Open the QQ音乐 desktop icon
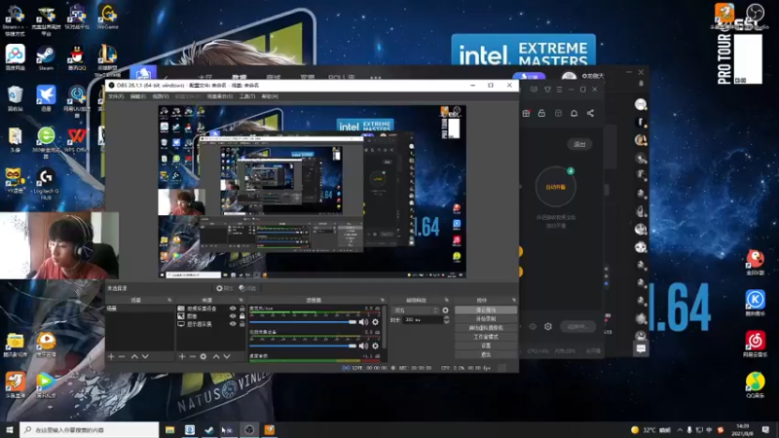779x438 pixels. [756, 384]
